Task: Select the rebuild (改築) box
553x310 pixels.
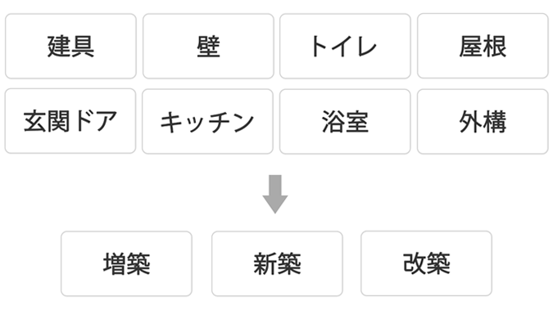Action: (426, 263)
